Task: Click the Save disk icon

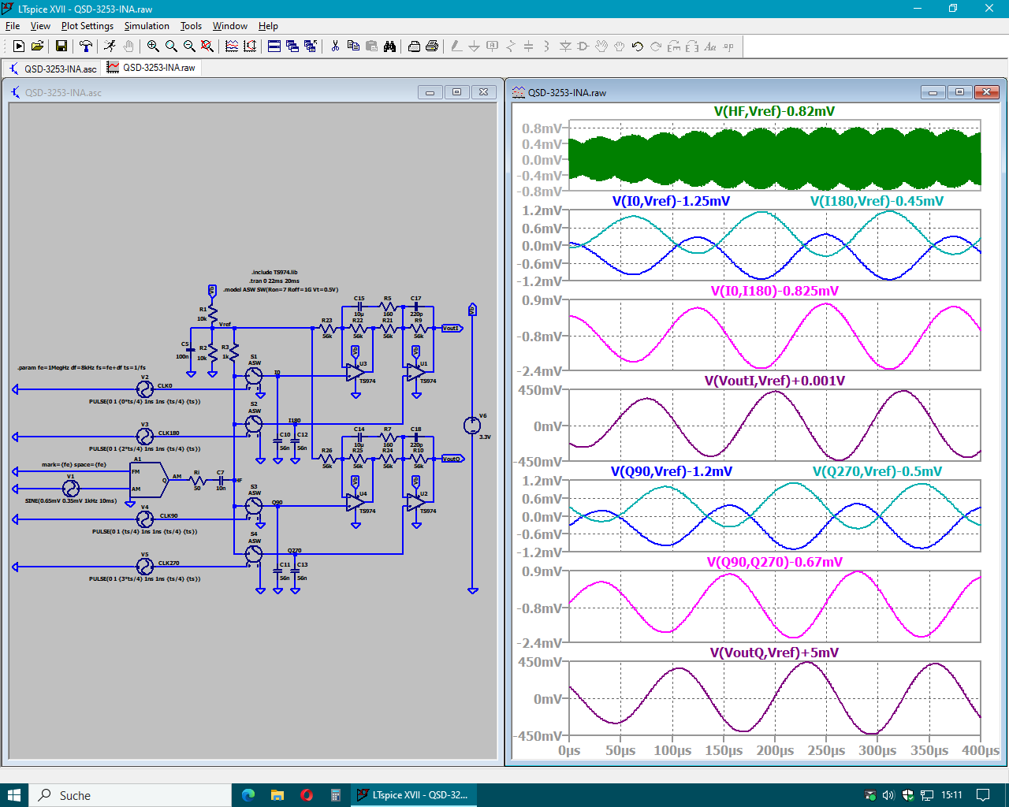Action: [61, 46]
